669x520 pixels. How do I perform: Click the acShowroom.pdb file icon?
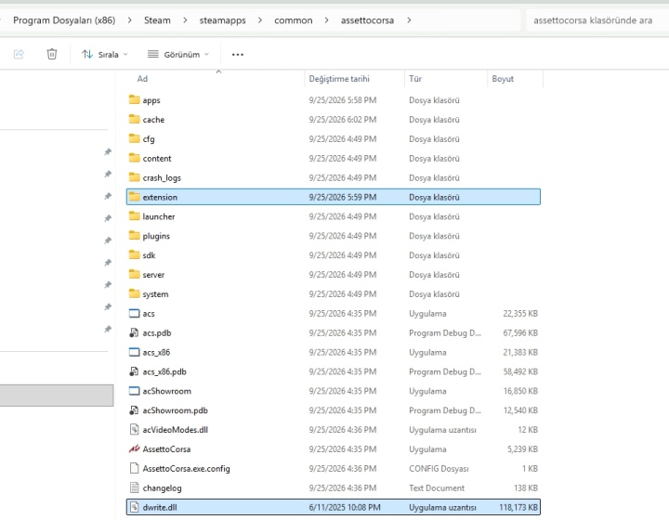click(134, 410)
